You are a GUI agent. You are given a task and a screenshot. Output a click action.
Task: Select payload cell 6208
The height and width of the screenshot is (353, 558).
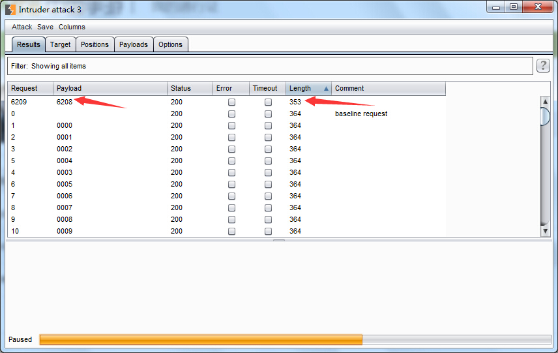[x=65, y=102]
